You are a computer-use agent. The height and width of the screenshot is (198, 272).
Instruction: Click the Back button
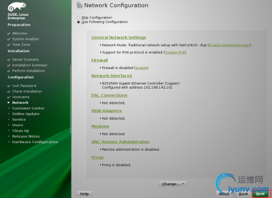point(243,194)
